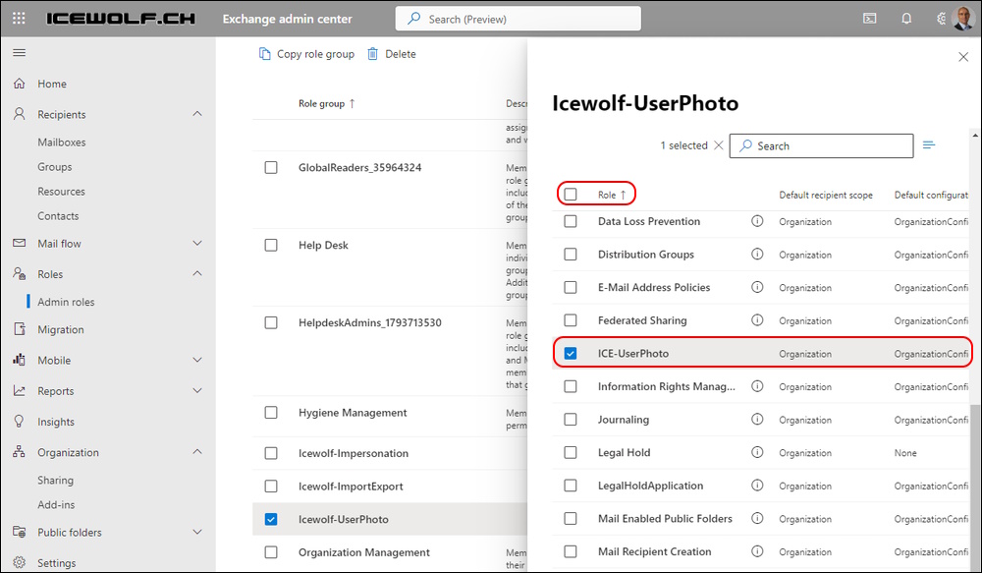Open Organization Management role group
This screenshot has width=982, height=573.
[x=364, y=552]
